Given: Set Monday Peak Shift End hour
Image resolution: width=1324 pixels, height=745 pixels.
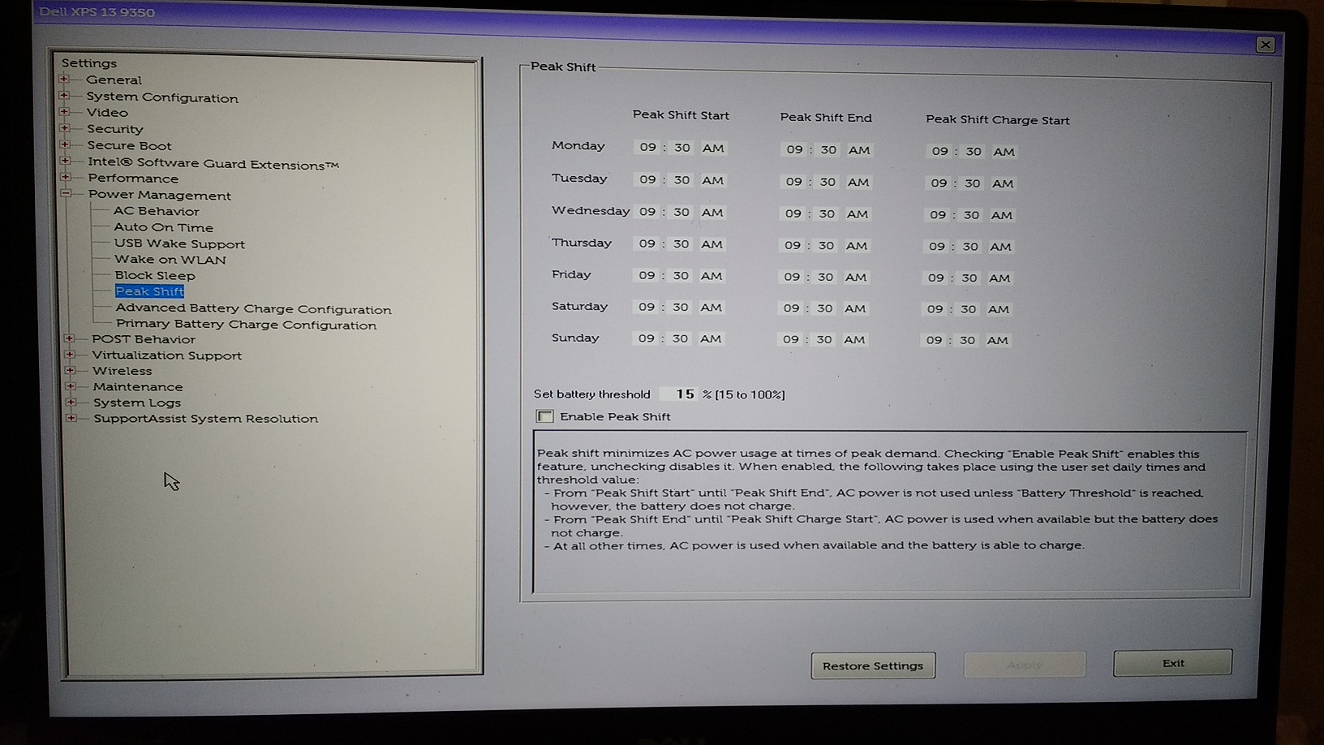Looking at the screenshot, I should pos(794,149).
